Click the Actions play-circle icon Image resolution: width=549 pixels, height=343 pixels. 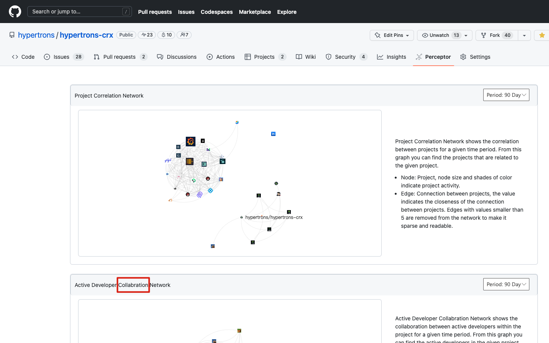coord(210,56)
